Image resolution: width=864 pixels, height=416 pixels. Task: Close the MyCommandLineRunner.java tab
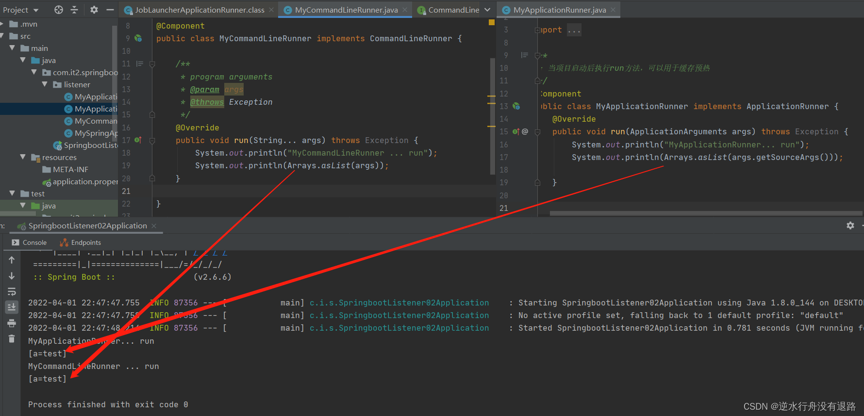[405, 10]
